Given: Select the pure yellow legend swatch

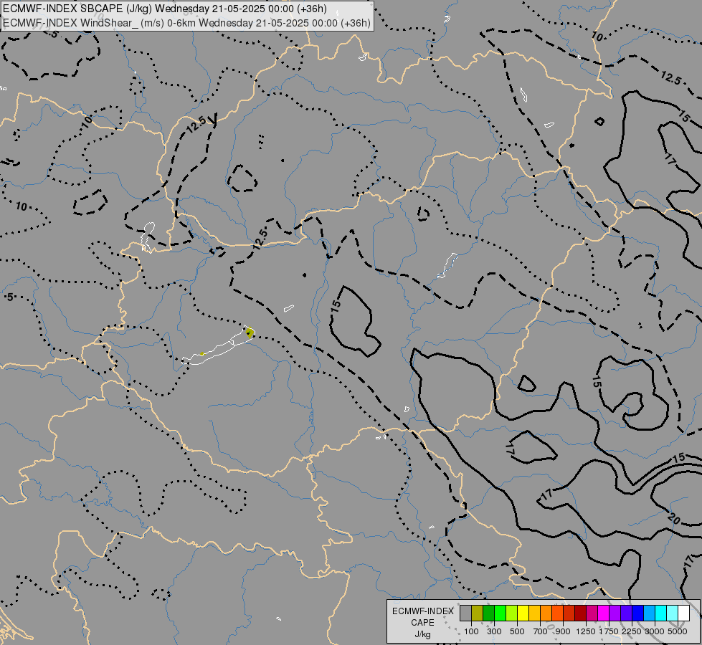Looking at the screenshot, I should pyautogui.click(x=523, y=613).
